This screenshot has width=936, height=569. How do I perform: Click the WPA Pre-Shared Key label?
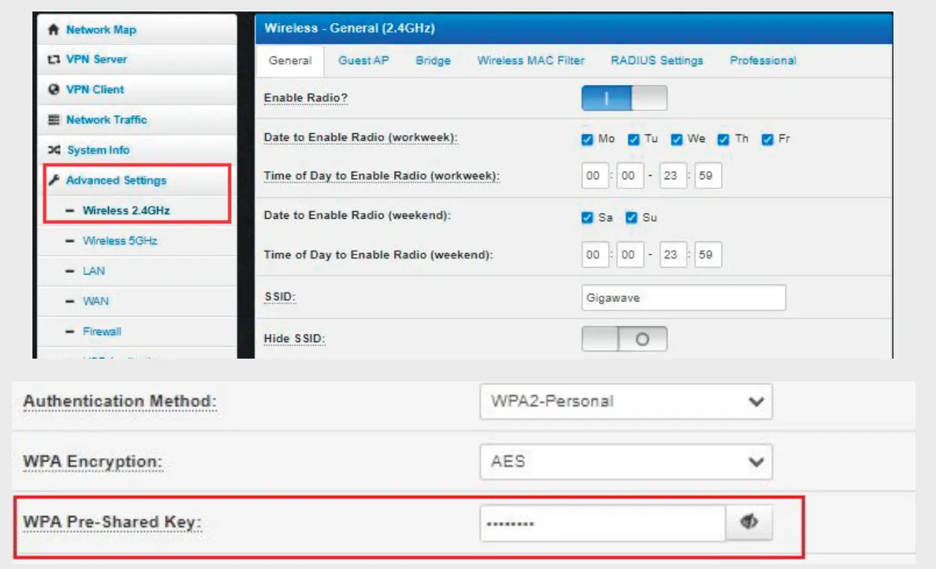(x=112, y=522)
